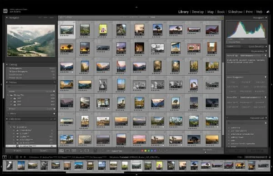Apply purple color label from toolbar
The height and width of the screenshot is (176, 273).
[155, 151]
